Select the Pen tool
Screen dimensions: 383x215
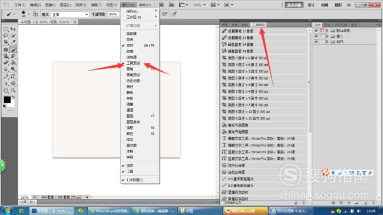6,77
